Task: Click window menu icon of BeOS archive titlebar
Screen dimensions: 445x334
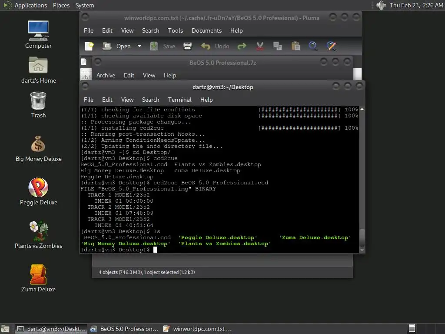Action: click(x=98, y=61)
